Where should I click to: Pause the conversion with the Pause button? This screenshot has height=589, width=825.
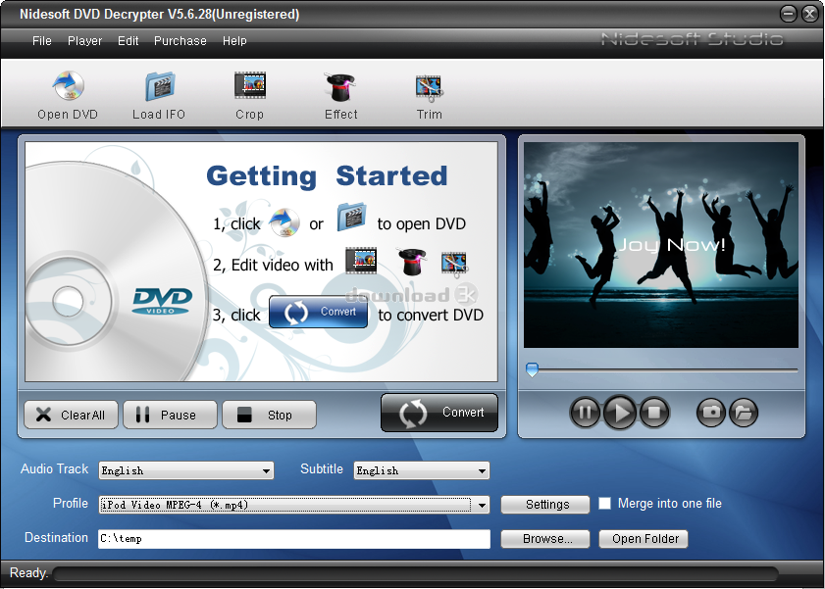(x=170, y=416)
